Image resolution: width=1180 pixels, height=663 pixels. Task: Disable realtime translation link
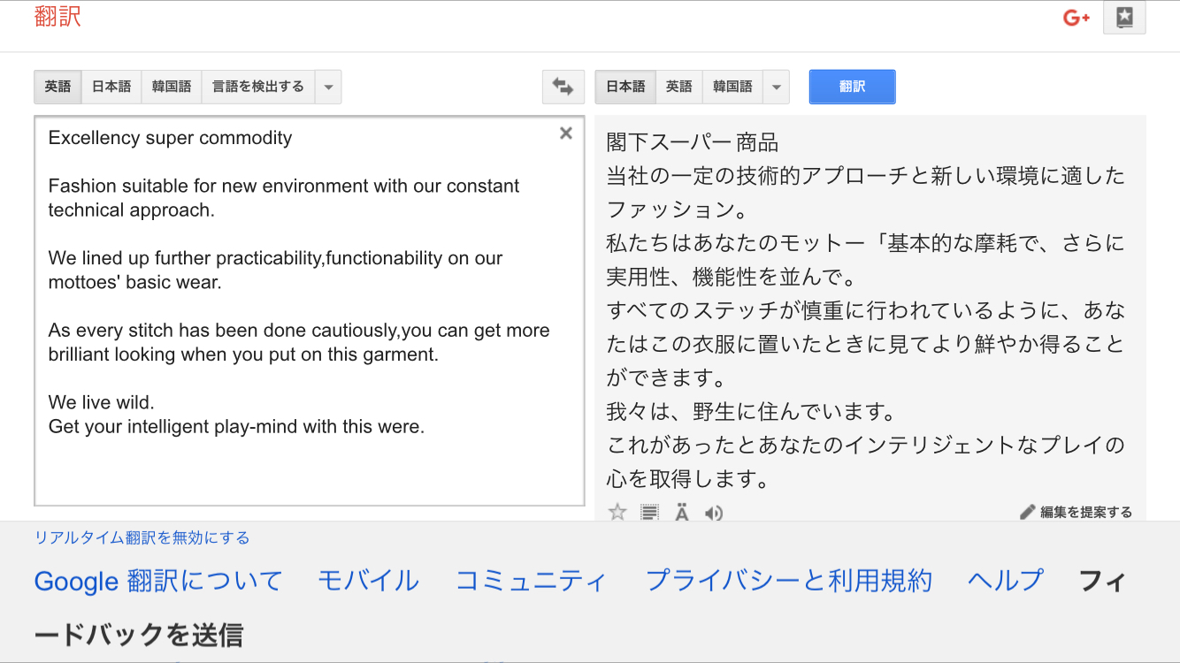142,537
